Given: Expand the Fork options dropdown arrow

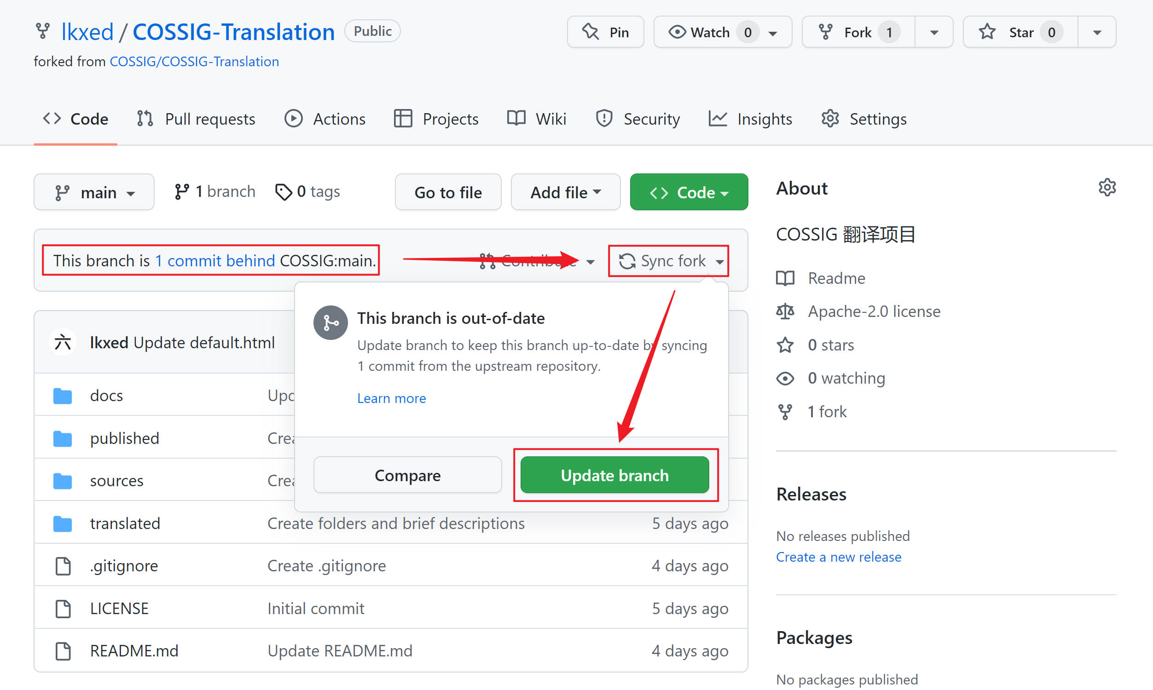Looking at the screenshot, I should click(934, 32).
